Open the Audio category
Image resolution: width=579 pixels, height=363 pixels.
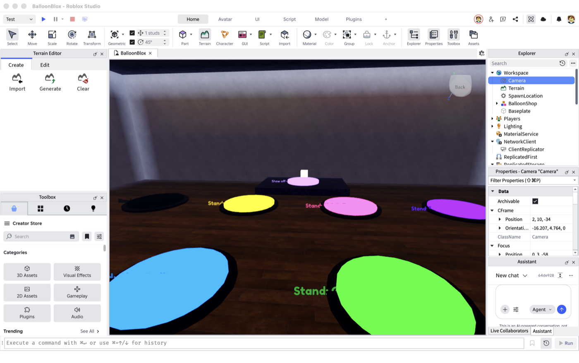77,313
